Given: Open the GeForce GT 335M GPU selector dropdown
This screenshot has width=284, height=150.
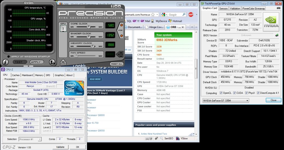Looking at the screenshot, I should click(x=226, y=101).
